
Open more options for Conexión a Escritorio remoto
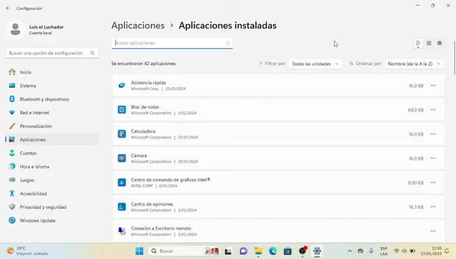point(433,231)
